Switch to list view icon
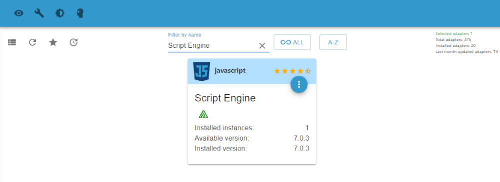 (x=12, y=42)
